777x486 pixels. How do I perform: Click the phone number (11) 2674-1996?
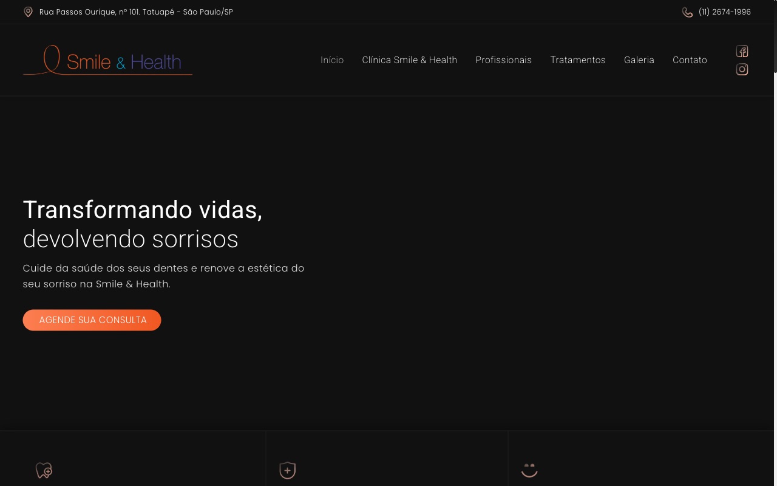[724, 12]
